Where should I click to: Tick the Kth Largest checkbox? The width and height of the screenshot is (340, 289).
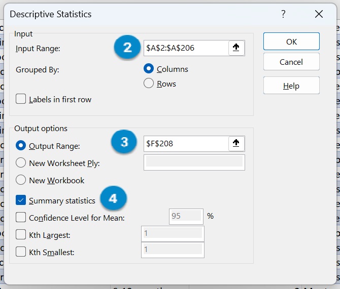coord(21,234)
